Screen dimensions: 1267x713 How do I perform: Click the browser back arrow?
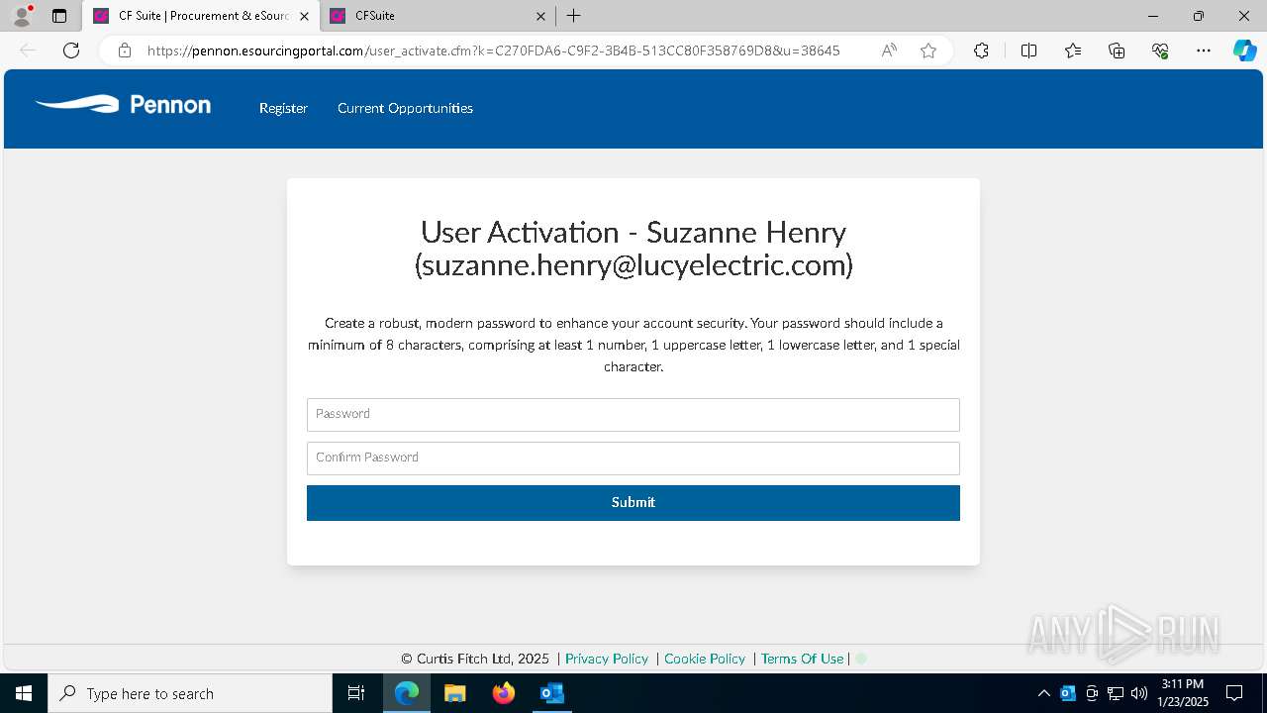(x=28, y=51)
